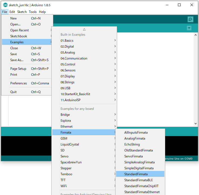Open the Serial Monitor magnifier icon
Viewport: 199px width, 195px height.
pyautogui.click(x=190, y=19)
